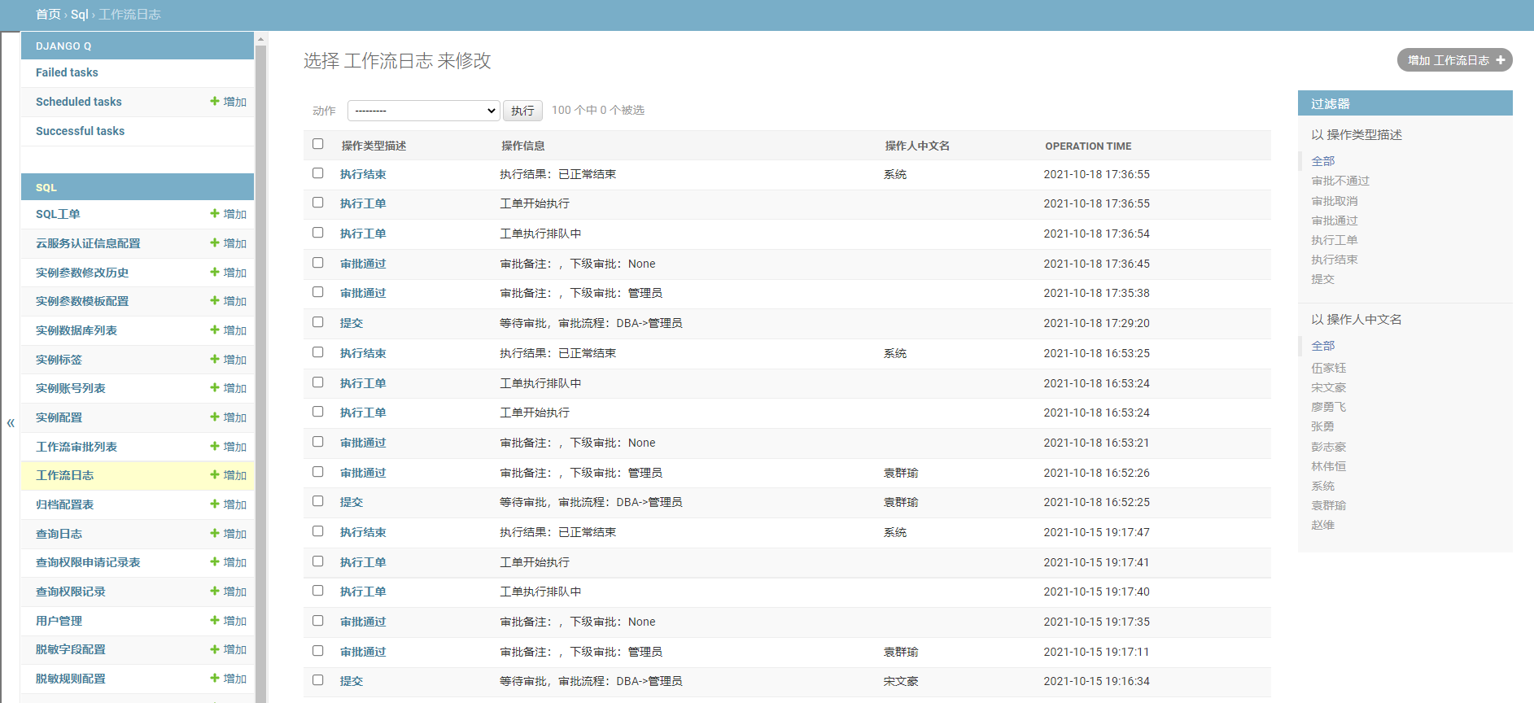Click the 增加 工作流日志 button

point(1454,60)
